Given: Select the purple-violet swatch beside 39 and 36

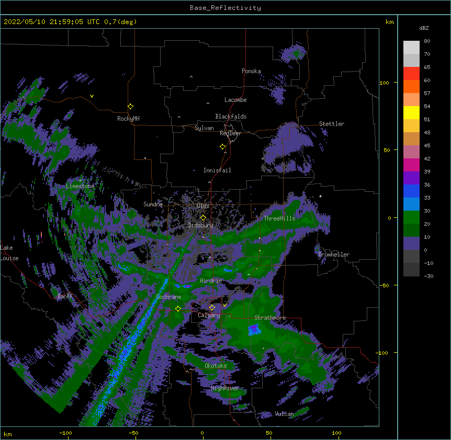Looking at the screenshot, I should [x=411, y=178].
